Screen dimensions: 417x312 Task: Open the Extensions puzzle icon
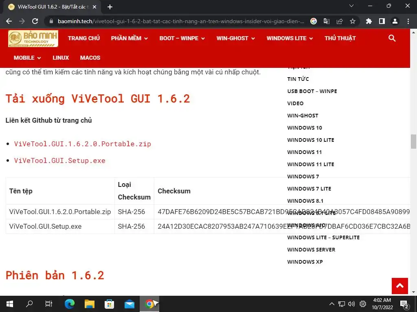pyautogui.click(x=369, y=21)
